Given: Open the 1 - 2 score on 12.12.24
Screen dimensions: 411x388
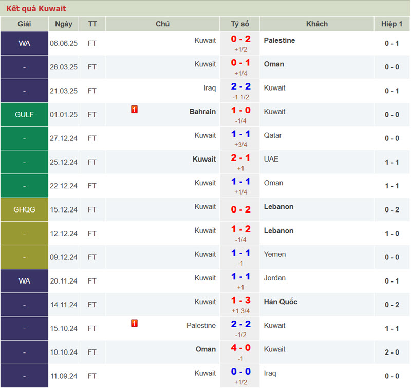Looking at the screenshot, I should pos(240,229).
